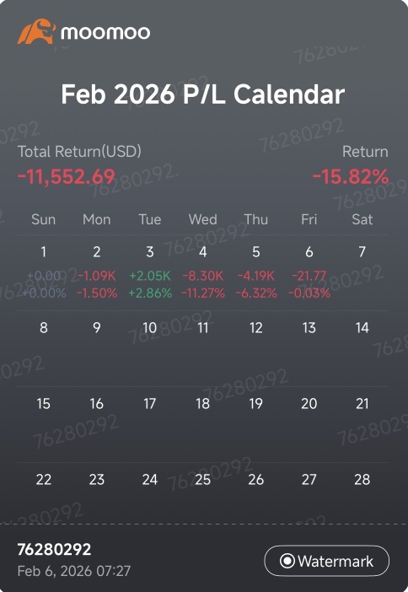Click the Fri column header
This screenshot has height=592, width=408.
point(309,219)
